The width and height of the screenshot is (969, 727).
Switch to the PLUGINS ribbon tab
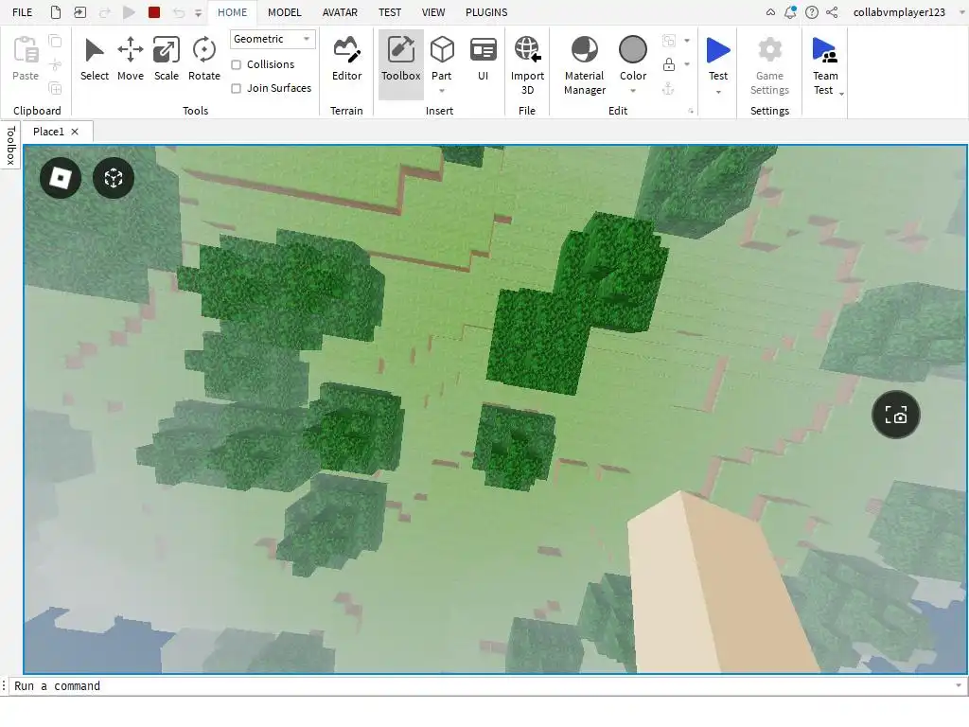[486, 12]
